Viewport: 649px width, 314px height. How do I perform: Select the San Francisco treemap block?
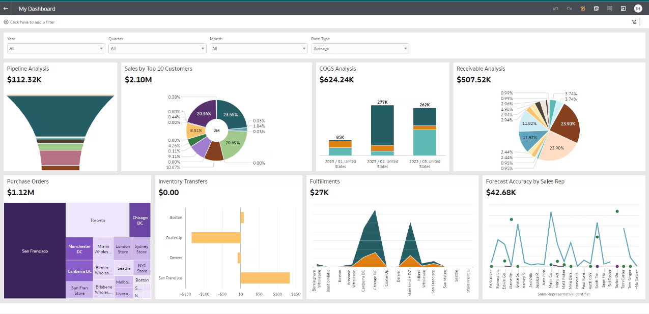[x=35, y=251]
